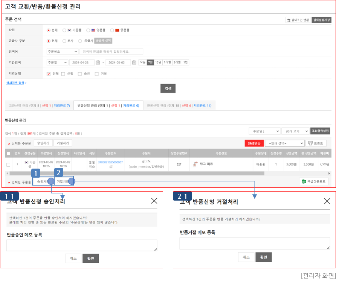This screenshot has width=342, height=283.
Task: Open the 주문번호 search keyword dropdown
Action: pyautogui.click(x=61, y=52)
